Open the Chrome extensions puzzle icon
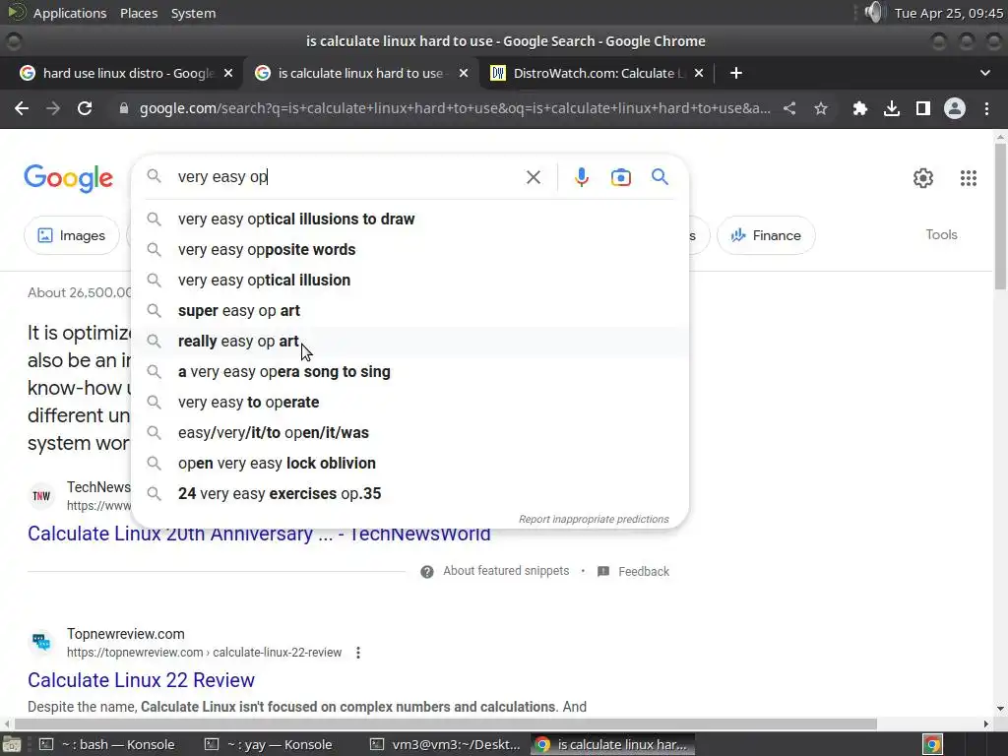This screenshot has width=1008, height=756. point(859,108)
